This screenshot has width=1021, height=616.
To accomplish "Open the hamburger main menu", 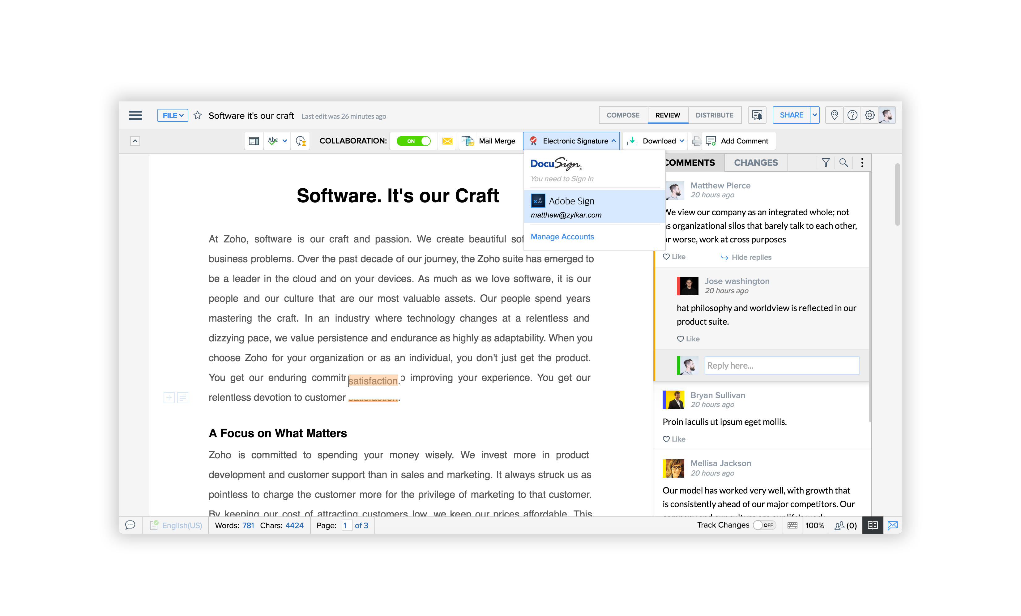I will coord(135,115).
